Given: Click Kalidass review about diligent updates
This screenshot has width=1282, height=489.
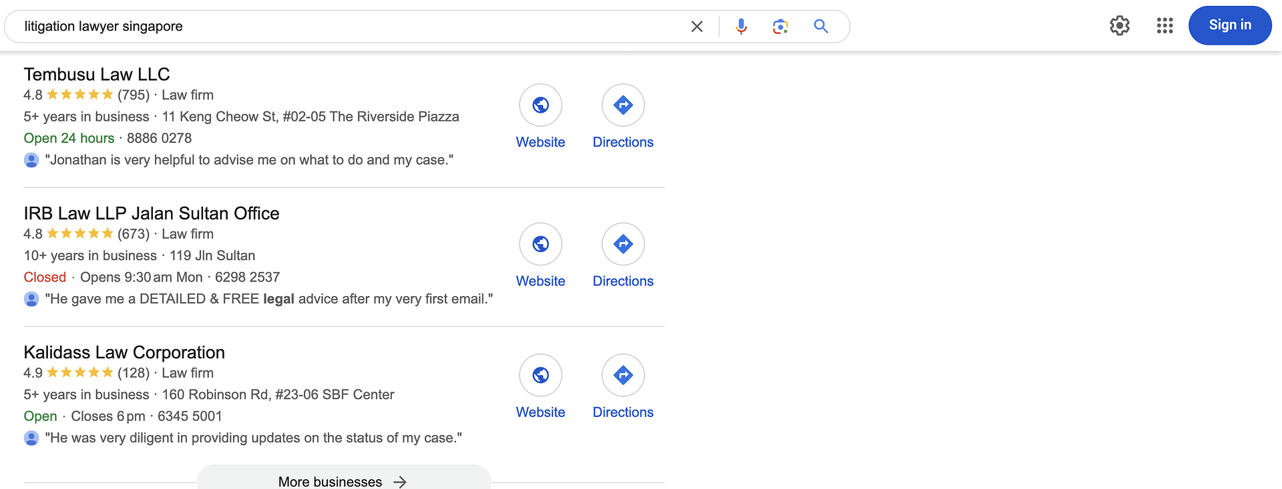Looking at the screenshot, I should coord(253,438).
